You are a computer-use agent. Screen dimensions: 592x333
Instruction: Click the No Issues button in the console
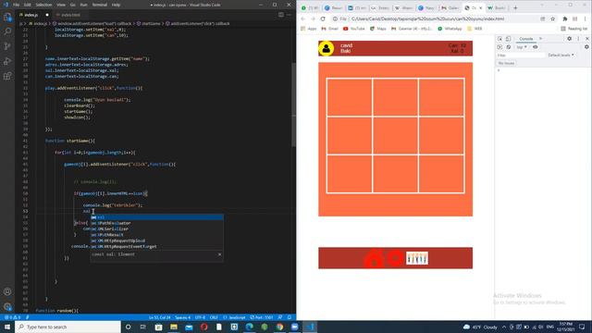click(x=506, y=63)
